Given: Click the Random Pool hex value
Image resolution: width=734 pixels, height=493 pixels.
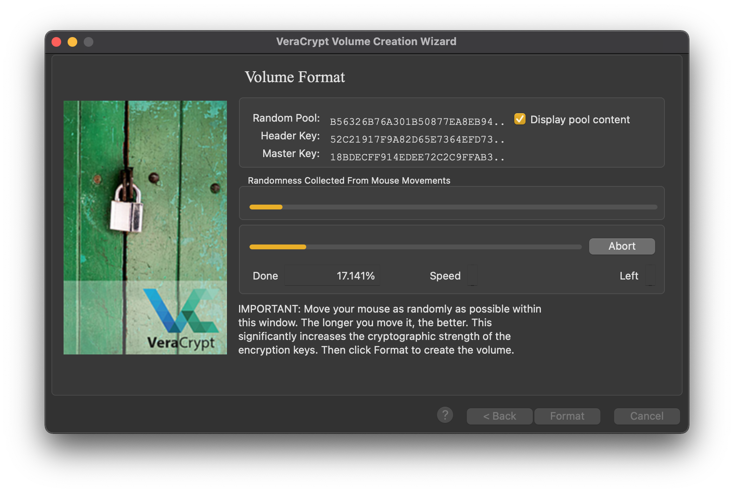Looking at the screenshot, I should (x=417, y=122).
